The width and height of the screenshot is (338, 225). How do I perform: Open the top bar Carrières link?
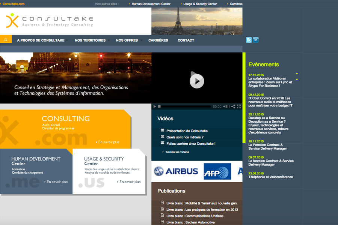click(x=236, y=4)
